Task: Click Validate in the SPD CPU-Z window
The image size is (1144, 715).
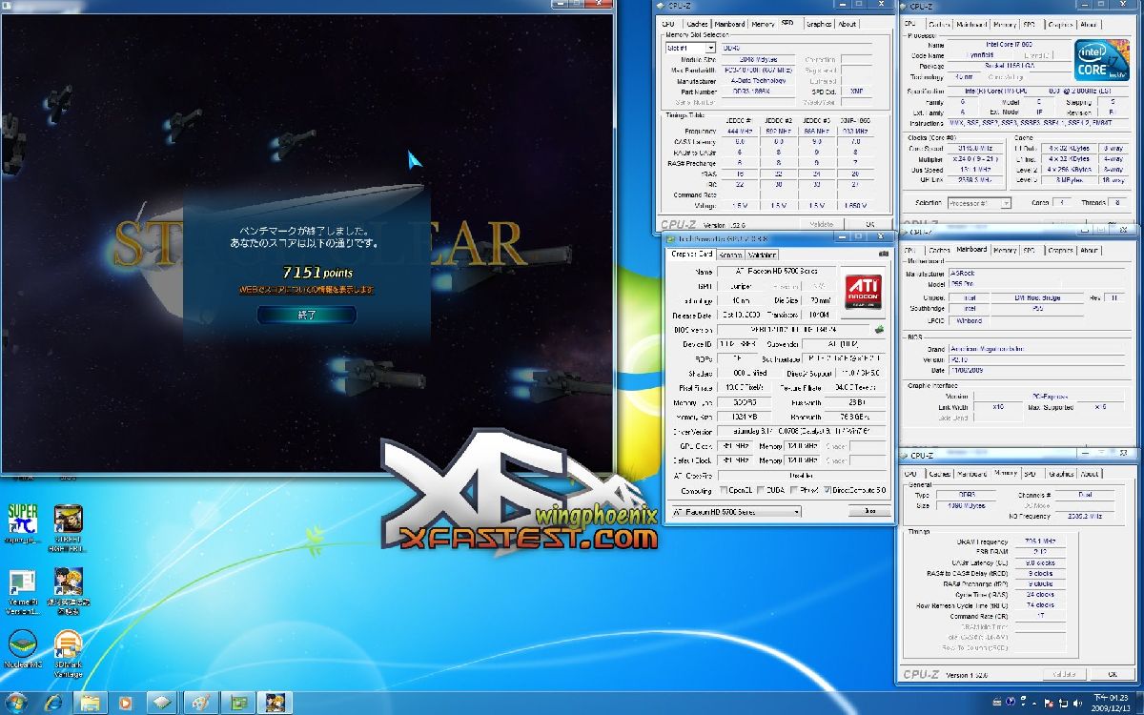Action: tap(821, 225)
